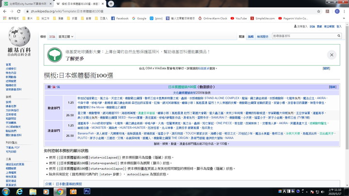Select the 閱讀 view tab
Screen dimensions: 349x196
click(241, 37)
